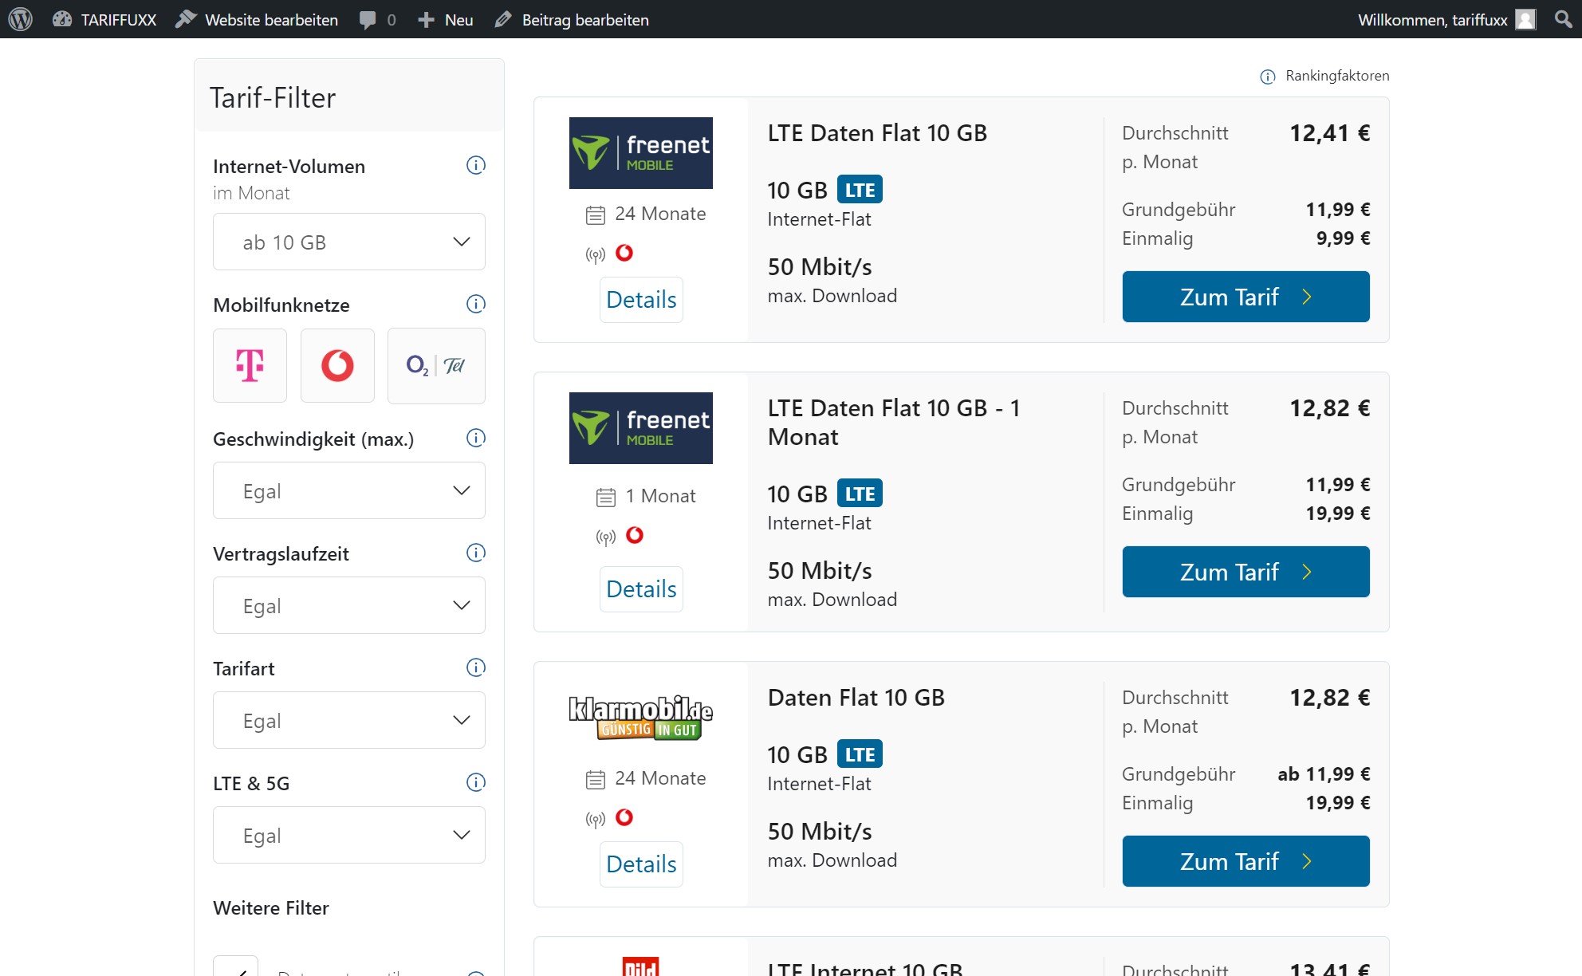Click the admin bar search magnifier icon

pyautogui.click(x=1564, y=19)
